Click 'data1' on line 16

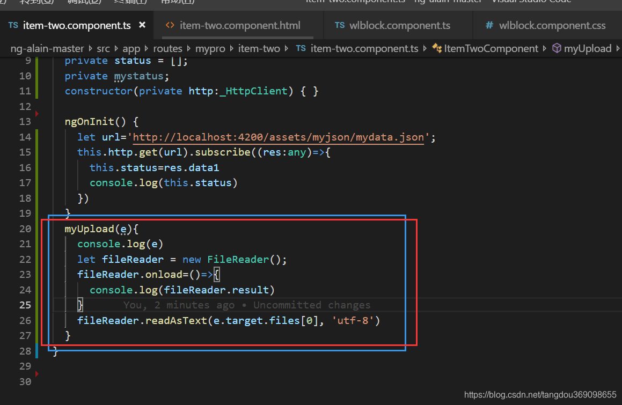tap(204, 167)
